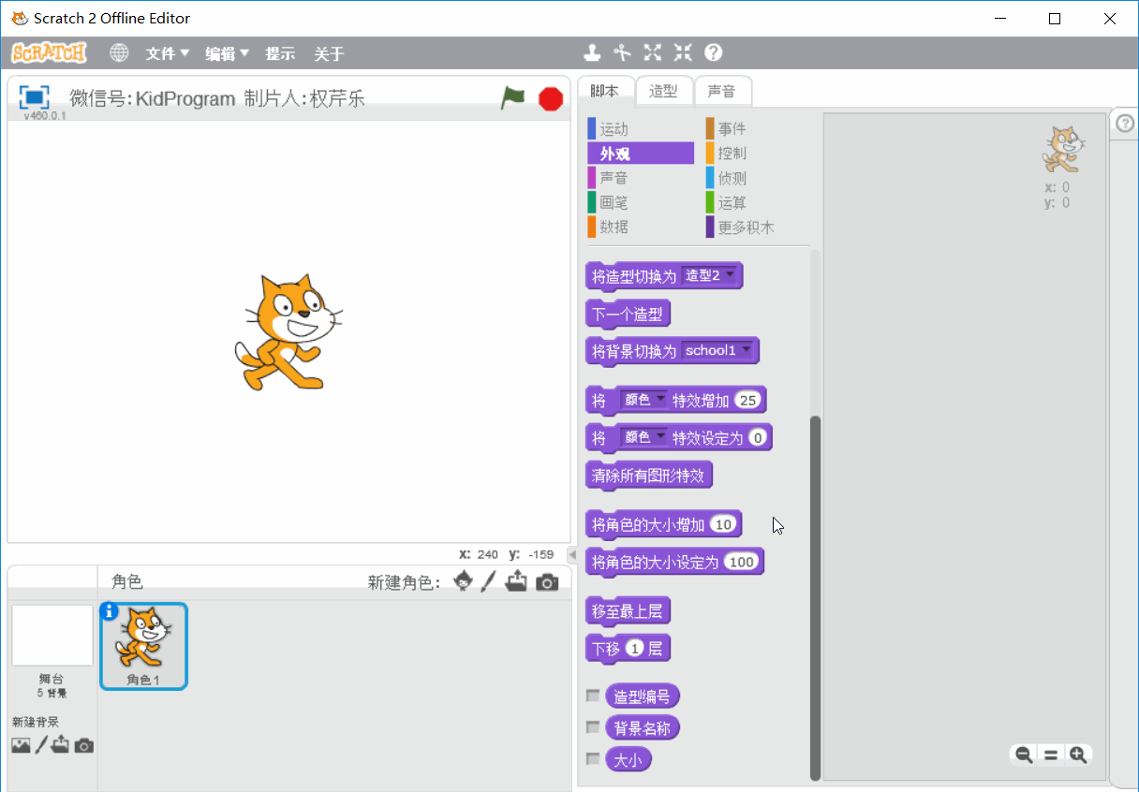
Task: Select the duplicate stamp tool
Action: pyautogui.click(x=592, y=52)
